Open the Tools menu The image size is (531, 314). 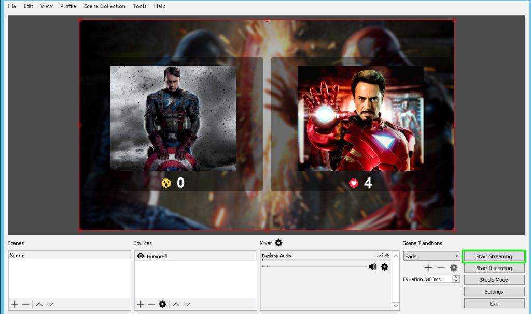pyautogui.click(x=139, y=6)
